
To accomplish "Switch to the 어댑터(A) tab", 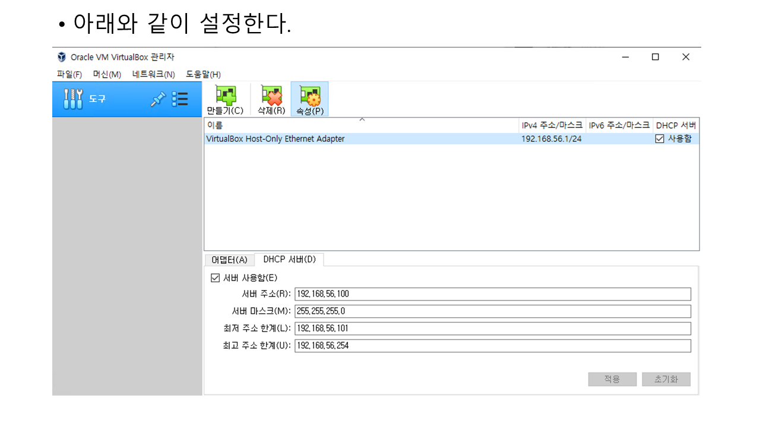I will click(x=229, y=260).
